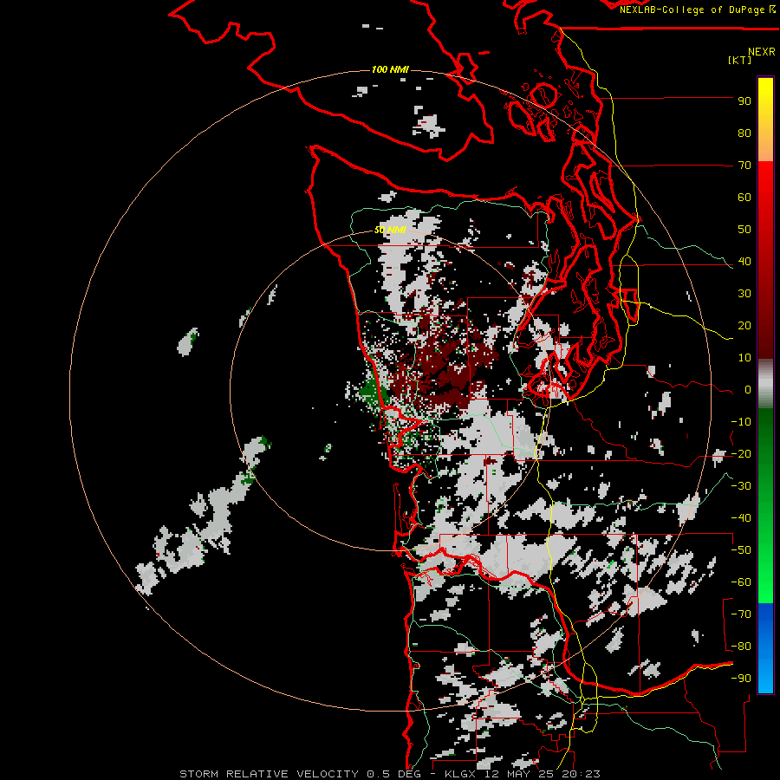Click the 90 value on the velocity scale
Screen dimensions: 780x780
(744, 101)
